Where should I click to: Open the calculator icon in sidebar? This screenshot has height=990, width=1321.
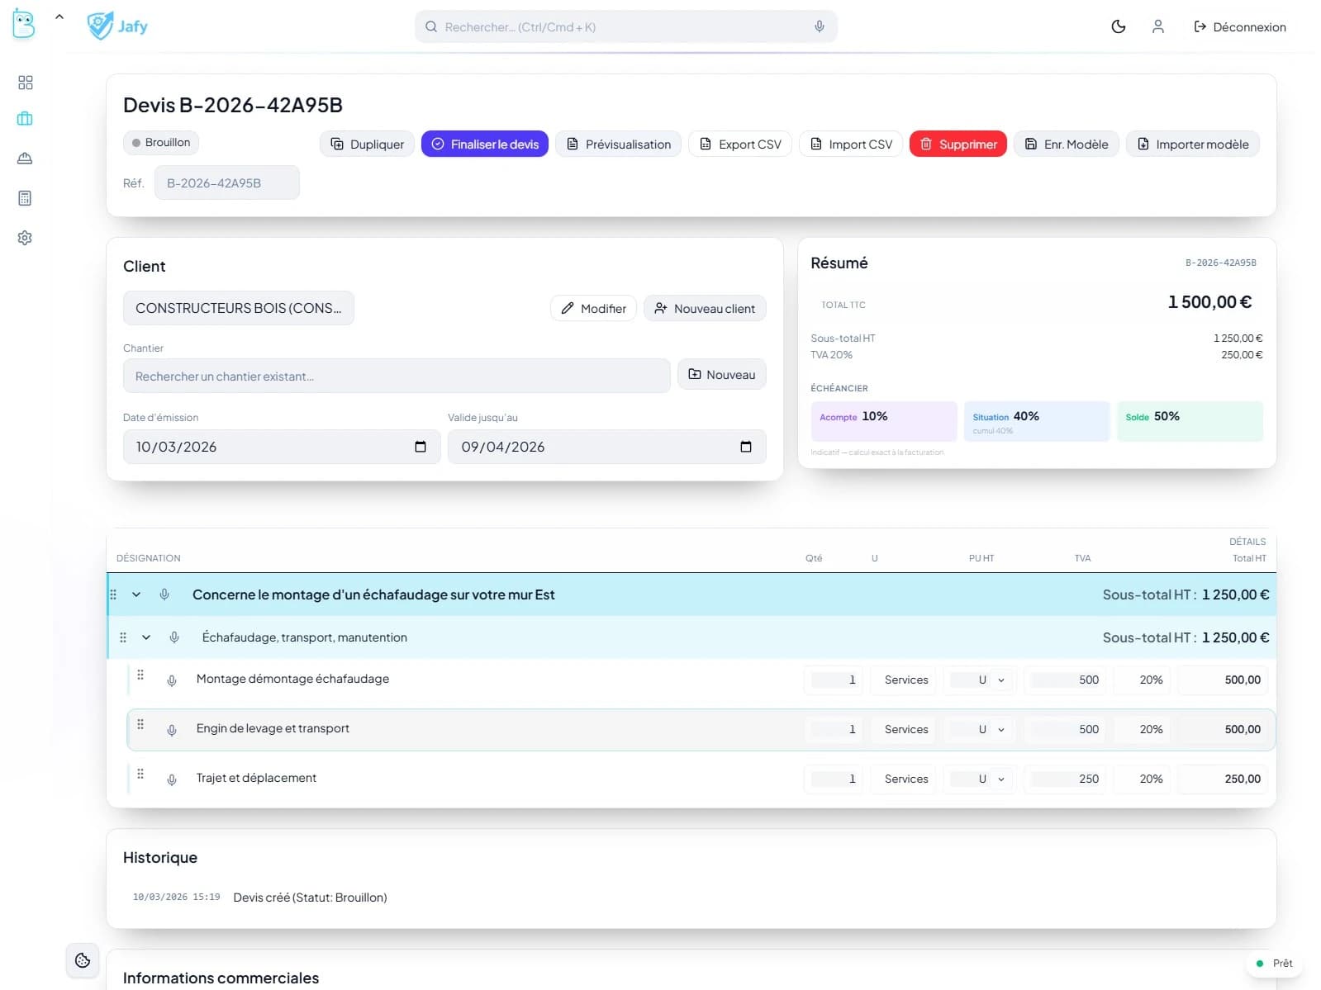[x=25, y=198]
